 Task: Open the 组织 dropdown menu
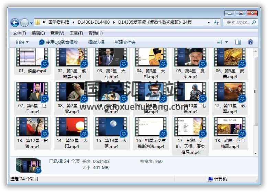[22, 42]
